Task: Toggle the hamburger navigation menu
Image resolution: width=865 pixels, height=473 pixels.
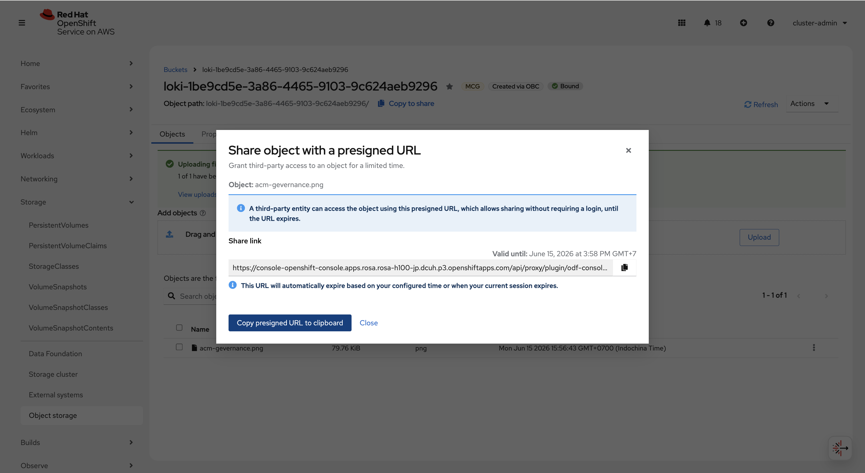Action: 22,23
